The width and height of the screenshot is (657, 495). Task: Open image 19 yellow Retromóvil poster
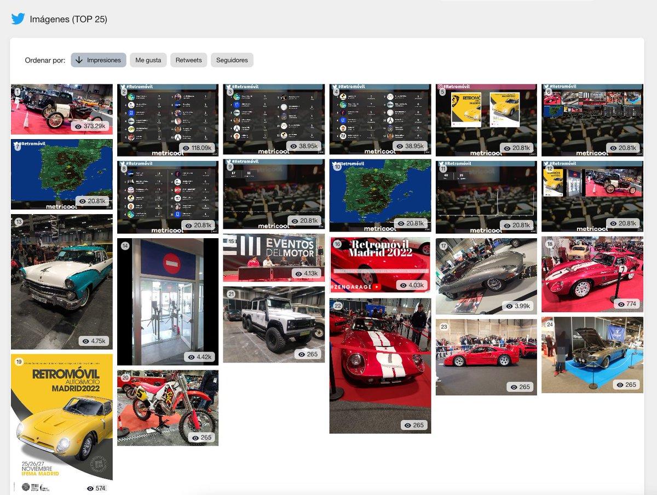point(62,424)
